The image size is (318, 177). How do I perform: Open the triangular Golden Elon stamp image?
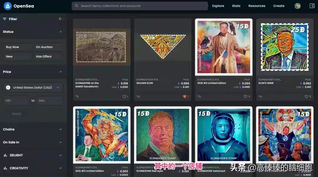[x=163, y=46]
